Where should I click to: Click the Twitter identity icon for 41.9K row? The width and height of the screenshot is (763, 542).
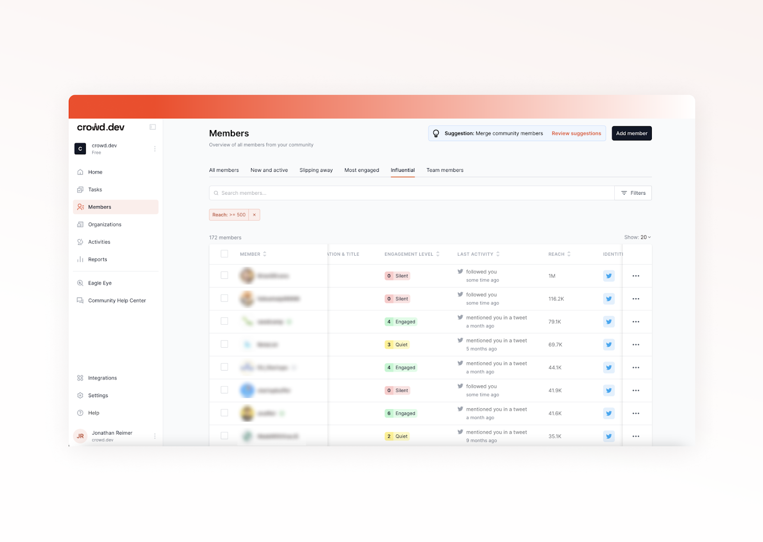608,390
